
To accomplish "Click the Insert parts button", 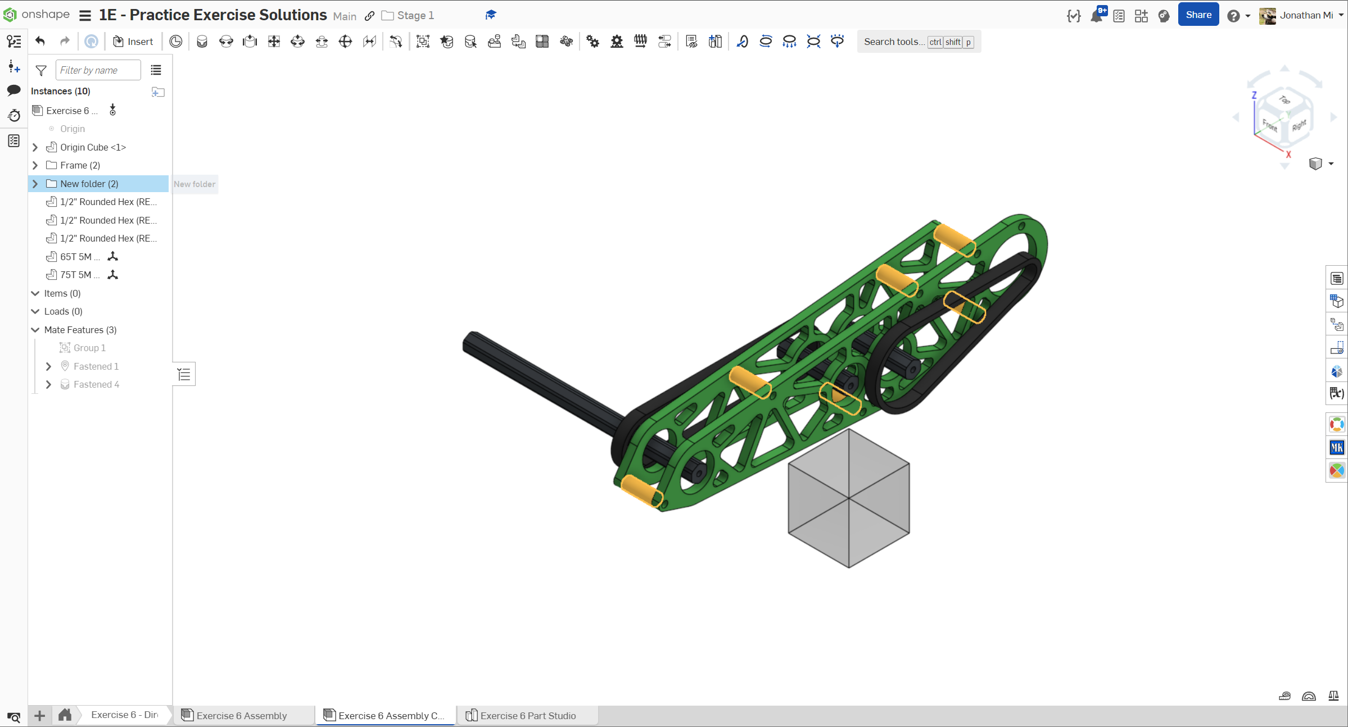I will click(x=133, y=42).
